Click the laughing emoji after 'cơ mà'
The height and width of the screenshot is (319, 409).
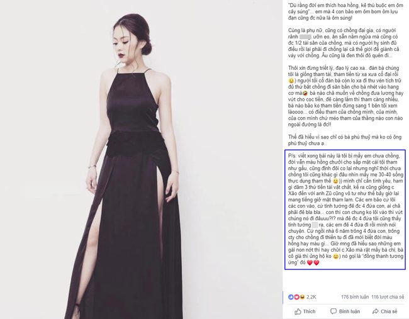(x=305, y=93)
